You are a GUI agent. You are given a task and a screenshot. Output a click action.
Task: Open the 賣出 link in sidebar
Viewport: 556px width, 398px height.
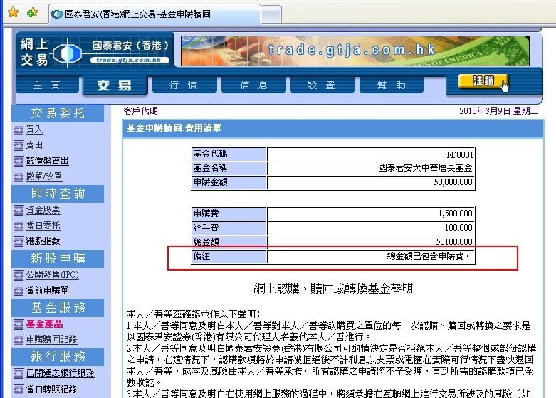coord(35,145)
